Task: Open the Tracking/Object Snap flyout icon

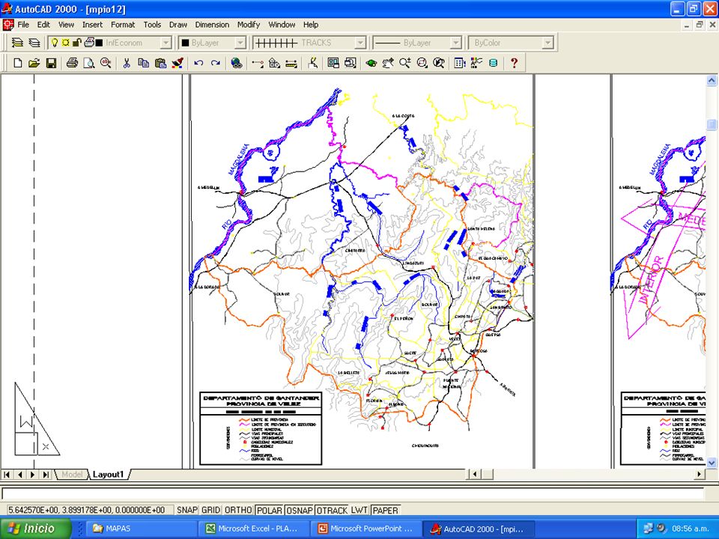Action: pos(258,63)
